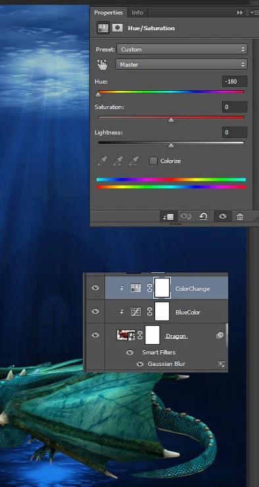Select the plain eyedropper tool
Screen dimensions: 259x487
coord(102,161)
